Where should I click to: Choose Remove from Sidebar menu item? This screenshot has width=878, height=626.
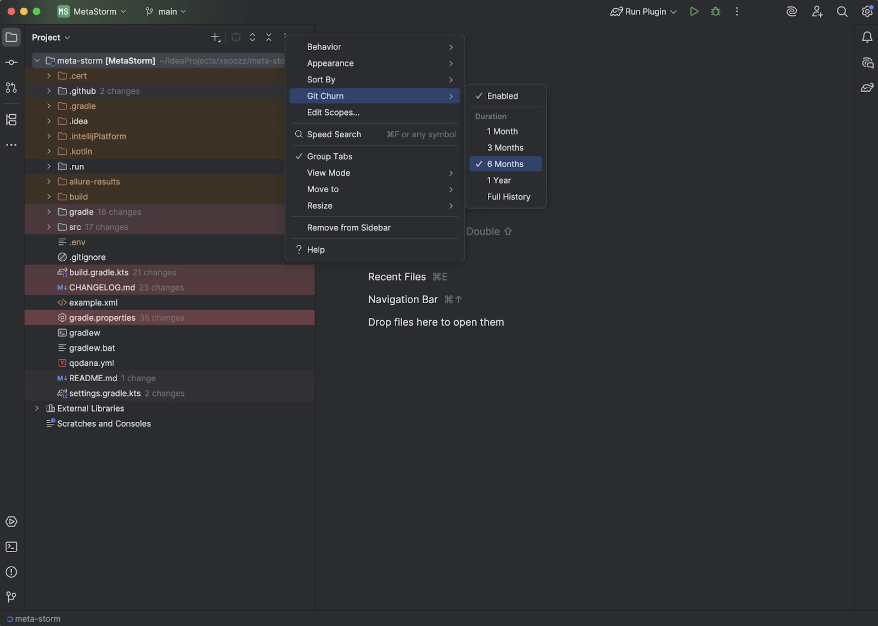coord(348,227)
